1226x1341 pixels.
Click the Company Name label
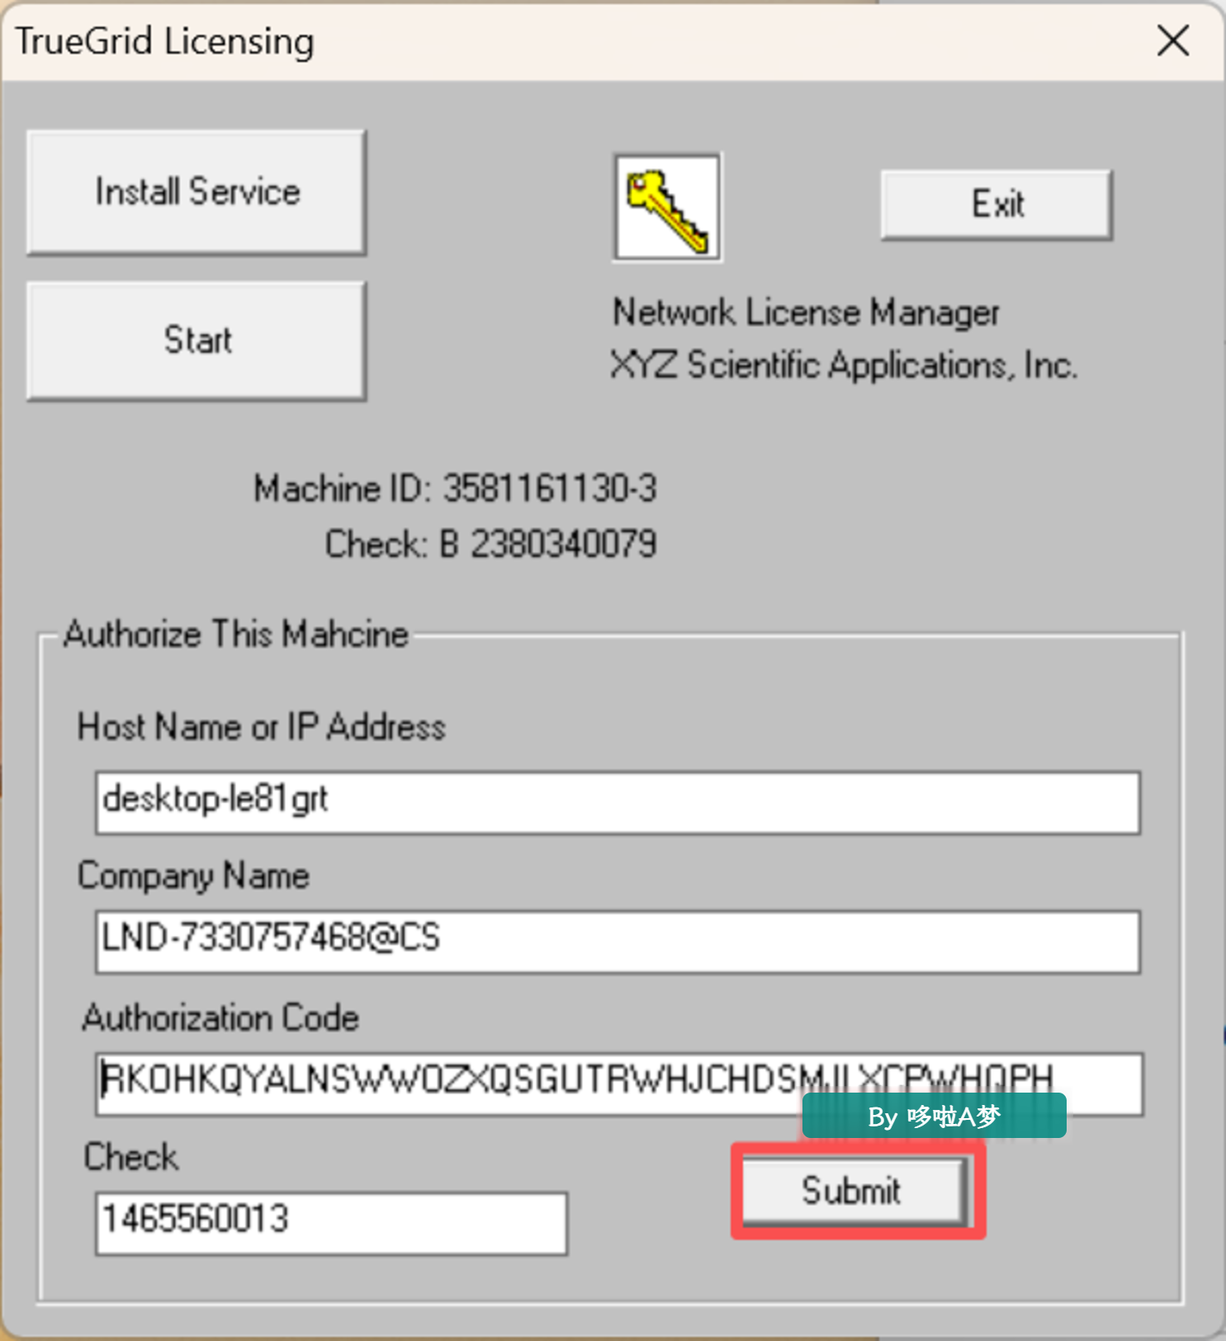click(x=193, y=876)
